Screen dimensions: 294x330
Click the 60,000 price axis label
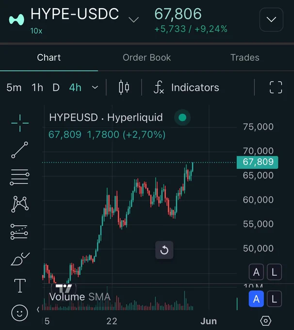[x=258, y=200]
